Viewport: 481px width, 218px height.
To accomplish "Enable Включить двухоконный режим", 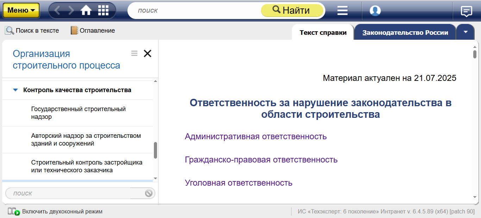I will pyautogui.click(x=62, y=212).
